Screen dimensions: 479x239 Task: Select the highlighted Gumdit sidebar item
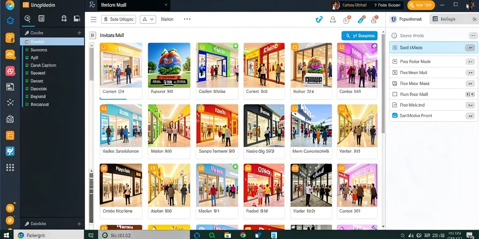click(x=52, y=42)
